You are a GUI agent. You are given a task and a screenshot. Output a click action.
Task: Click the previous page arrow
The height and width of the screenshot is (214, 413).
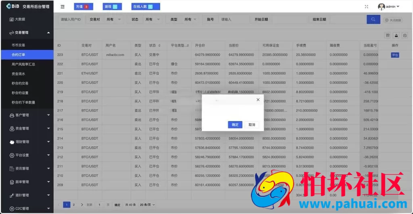pos(59,205)
